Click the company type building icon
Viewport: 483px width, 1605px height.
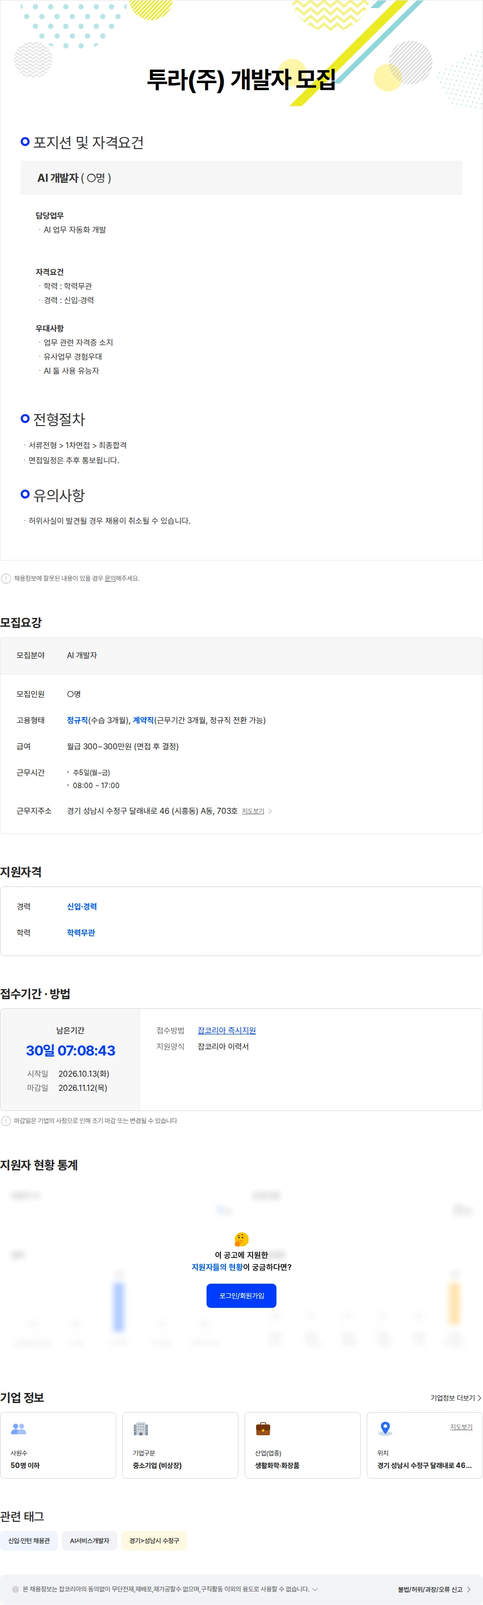pos(141,1429)
